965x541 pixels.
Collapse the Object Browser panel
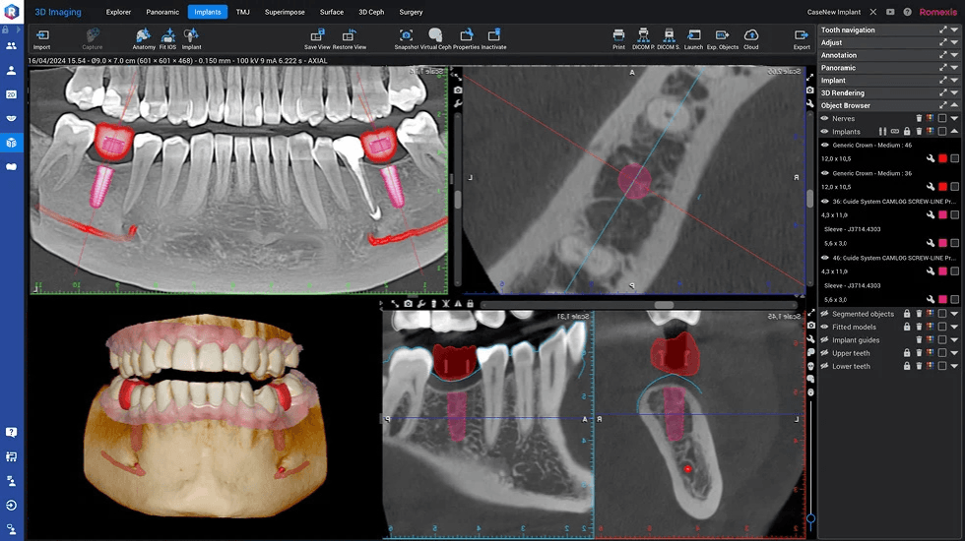(954, 105)
